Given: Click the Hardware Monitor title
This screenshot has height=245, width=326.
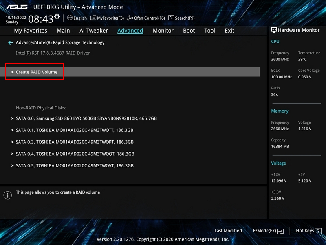Looking at the screenshot, I should pos(299,30).
